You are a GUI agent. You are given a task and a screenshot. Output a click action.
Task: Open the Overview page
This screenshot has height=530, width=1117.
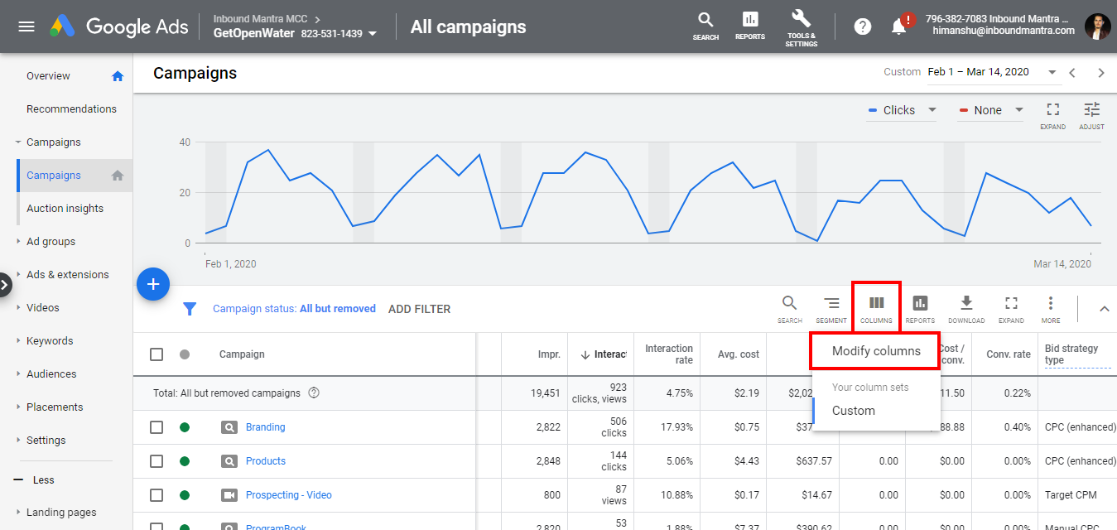[x=48, y=76]
